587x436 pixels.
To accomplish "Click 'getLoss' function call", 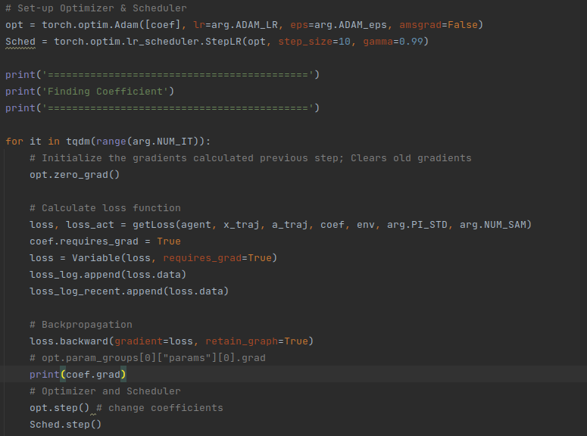I will click(x=154, y=225).
